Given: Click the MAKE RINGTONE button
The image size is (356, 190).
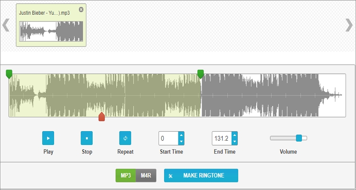Looking at the screenshot, I should [201, 175].
